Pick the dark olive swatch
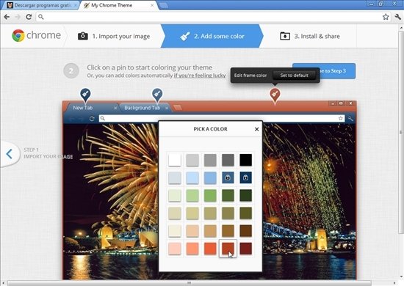Viewport: 404px width, 286px height. (245, 213)
